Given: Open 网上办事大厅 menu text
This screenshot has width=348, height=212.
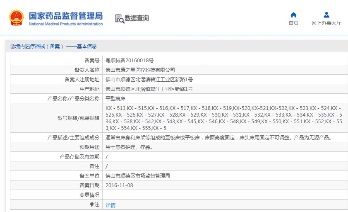Looking at the screenshot, I should click(x=326, y=23).
